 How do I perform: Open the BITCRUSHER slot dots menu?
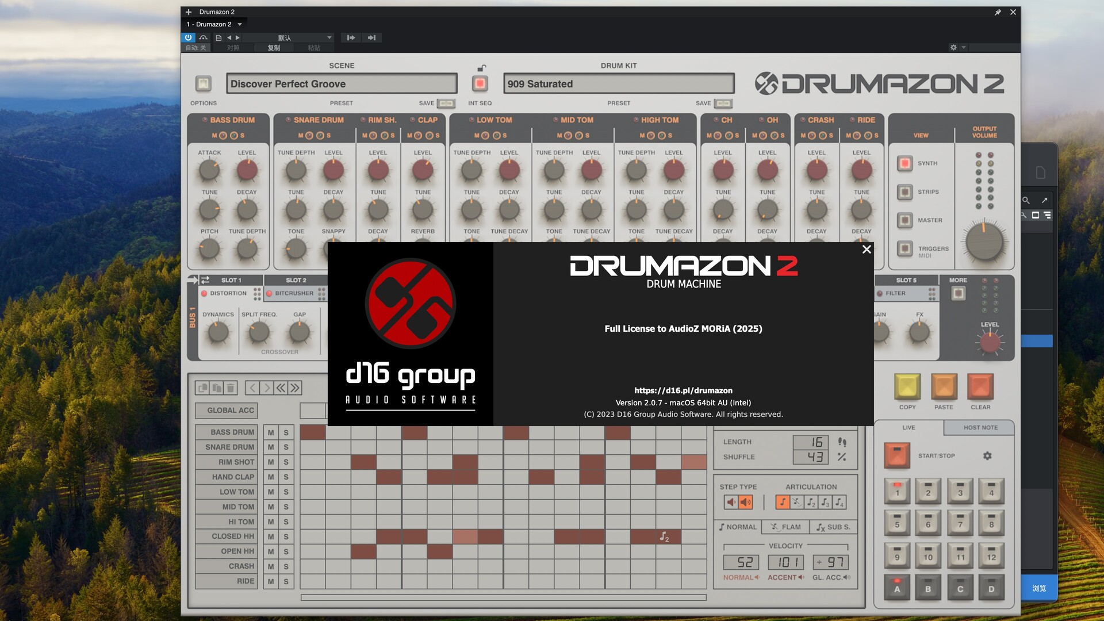[321, 294]
